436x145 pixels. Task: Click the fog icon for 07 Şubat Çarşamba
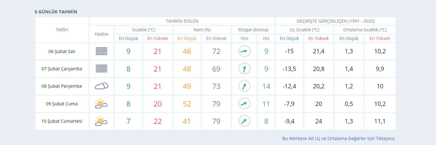coord(102,69)
